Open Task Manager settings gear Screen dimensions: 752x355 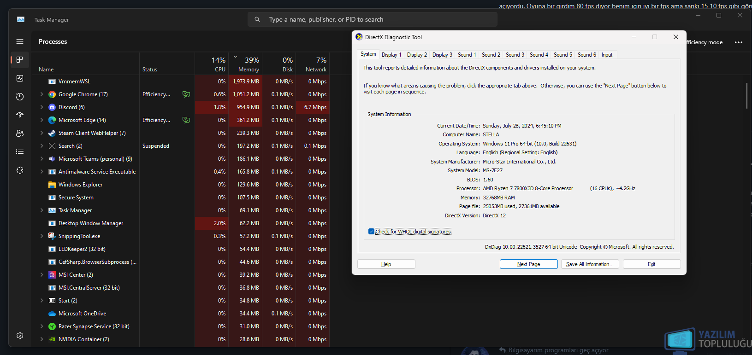[20, 336]
